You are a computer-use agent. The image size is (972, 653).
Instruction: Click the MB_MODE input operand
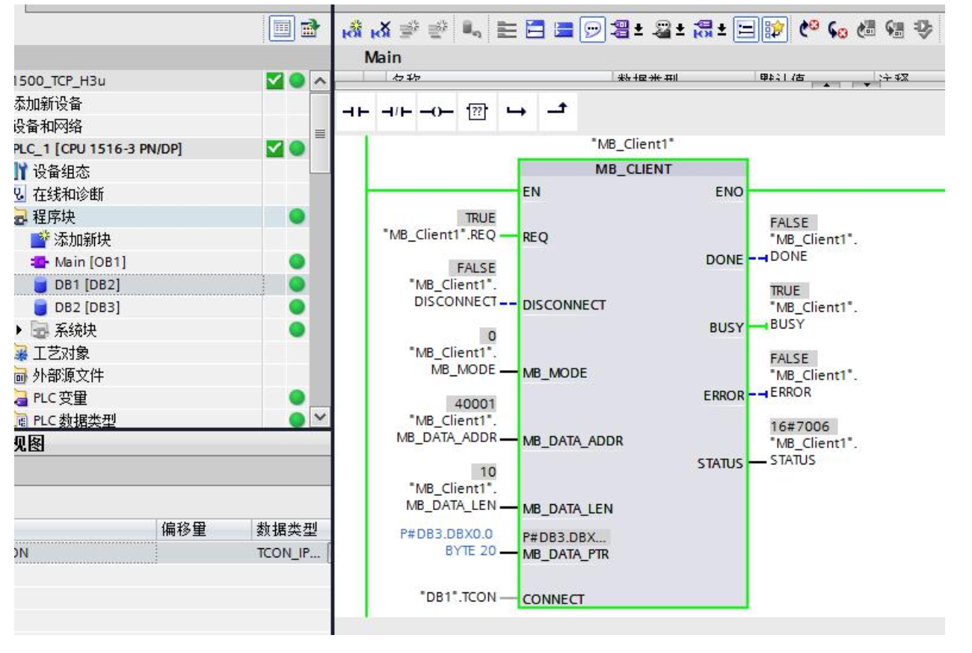[452, 360]
